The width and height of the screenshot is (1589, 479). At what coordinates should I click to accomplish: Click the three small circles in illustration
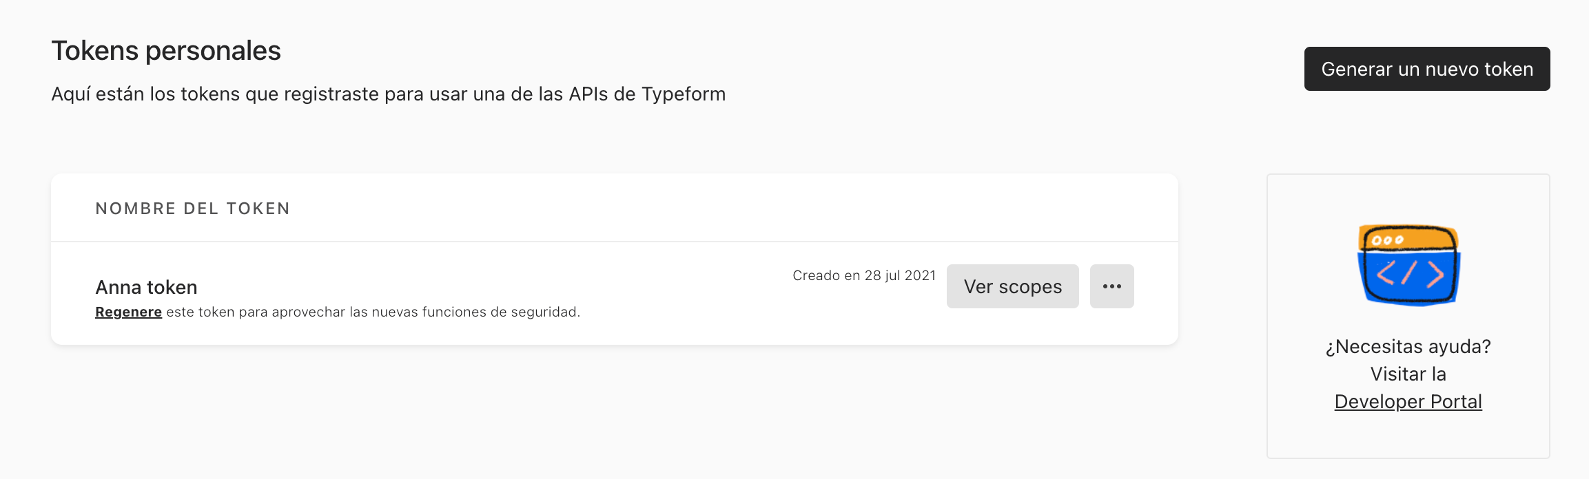(x=1388, y=240)
